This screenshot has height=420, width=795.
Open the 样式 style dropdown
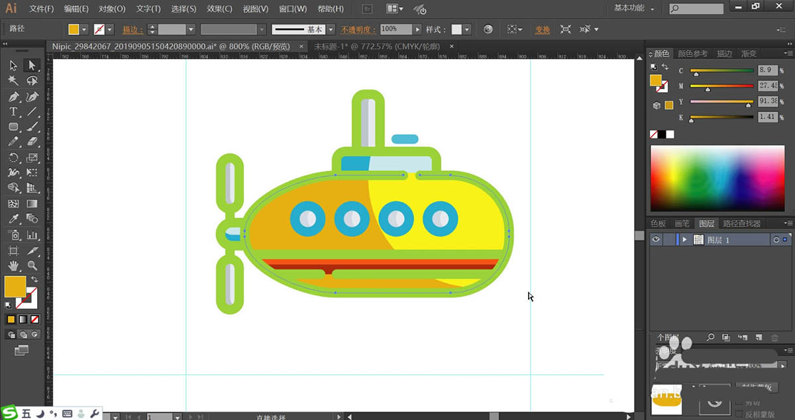(467, 30)
